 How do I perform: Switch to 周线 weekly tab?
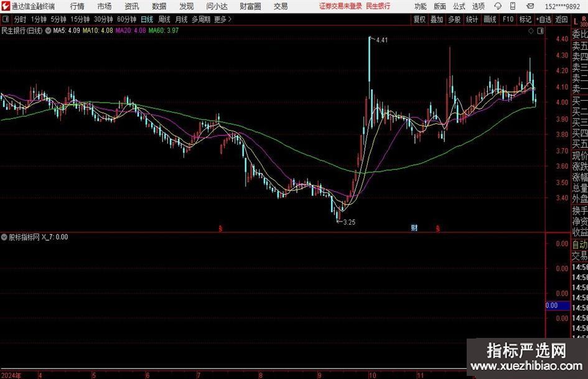[x=164, y=19]
